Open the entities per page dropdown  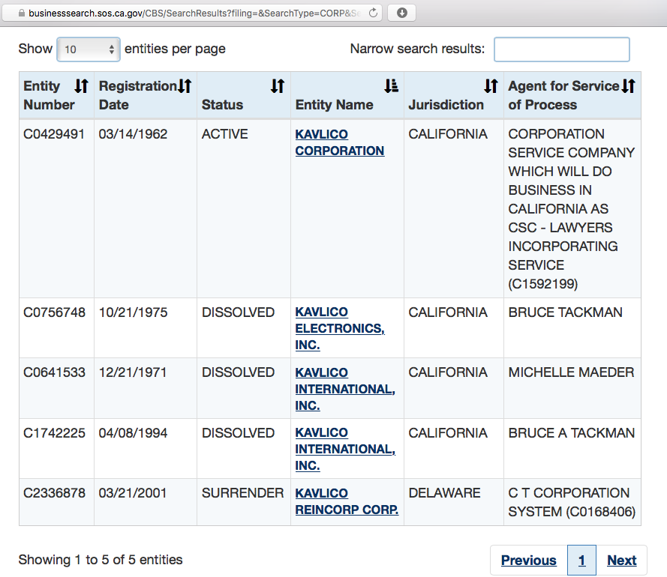(x=89, y=49)
